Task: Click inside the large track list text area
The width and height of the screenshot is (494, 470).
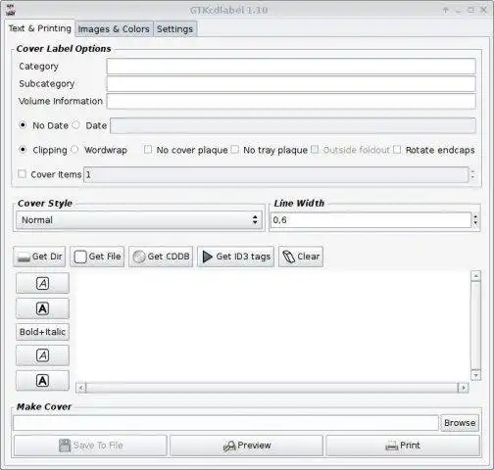Action: (x=272, y=326)
